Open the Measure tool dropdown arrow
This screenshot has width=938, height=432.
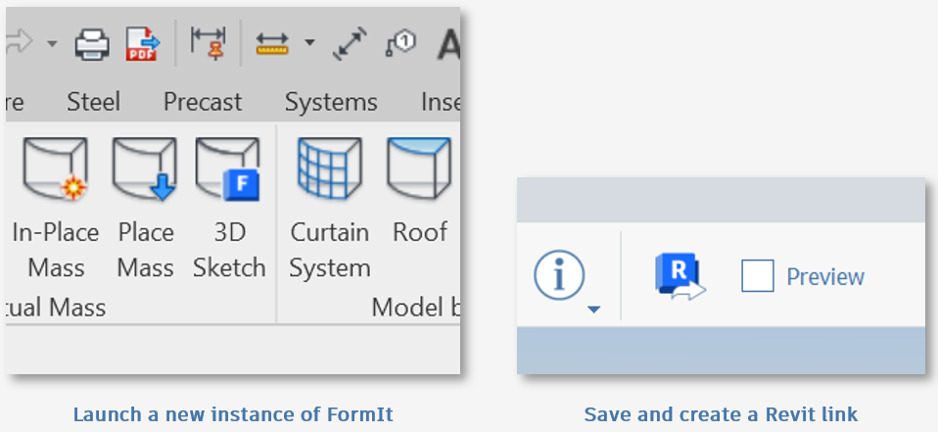click(x=309, y=42)
